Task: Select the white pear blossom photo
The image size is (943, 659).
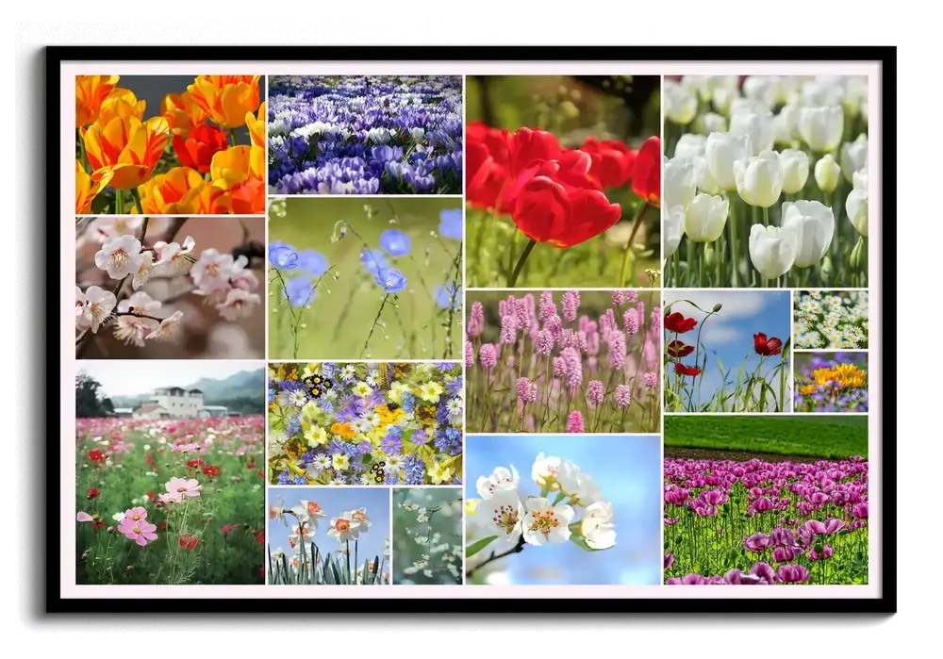Action: pyautogui.click(x=563, y=510)
